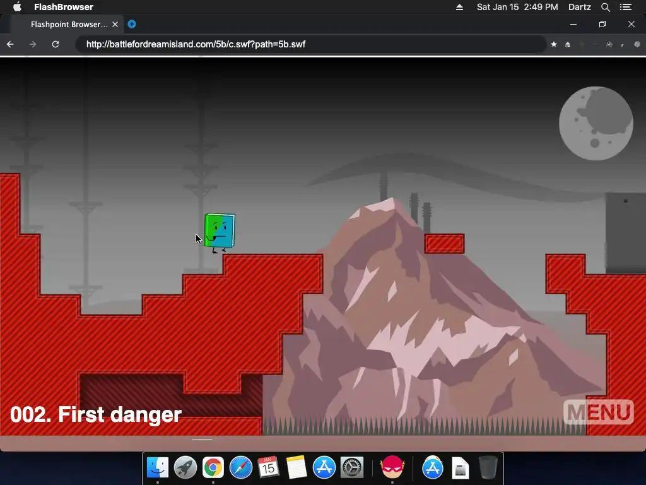Open the Apple menu

(x=17, y=7)
